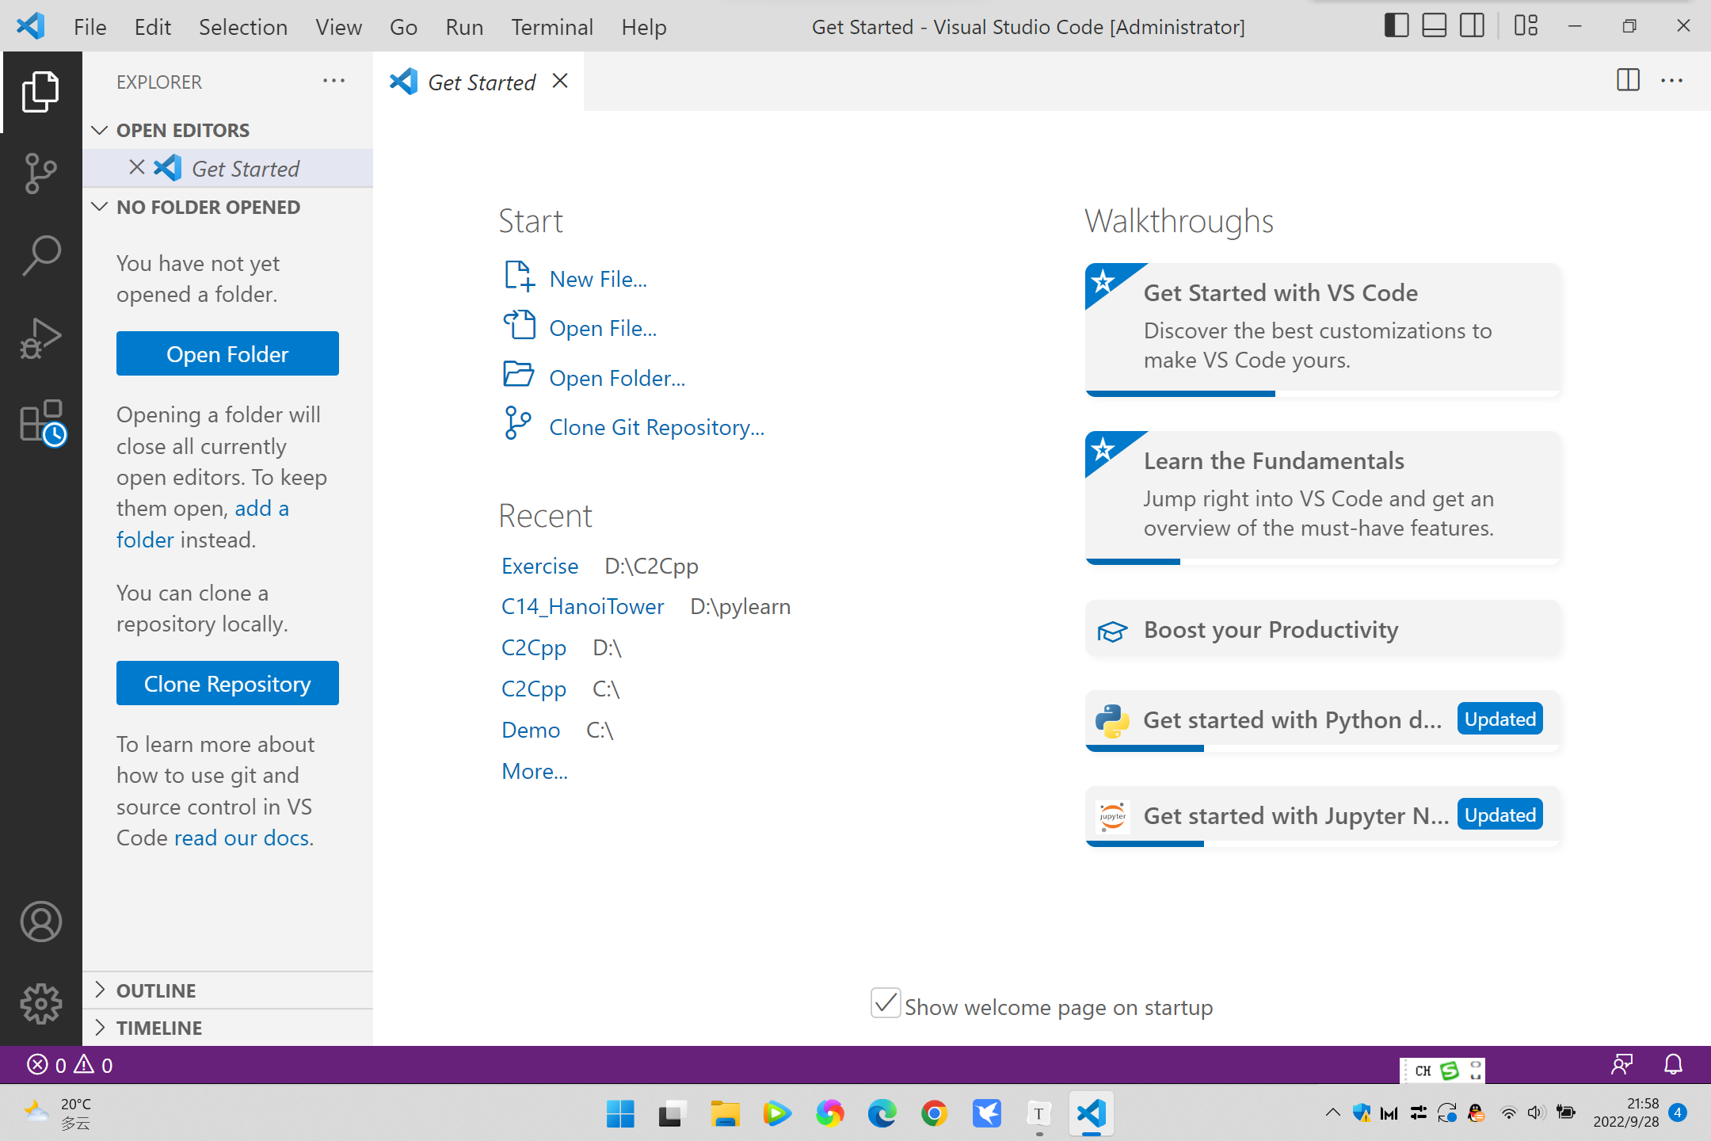The height and width of the screenshot is (1141, 1711).
Task: Open the notifications bell in status bar
Action: [x=1673, y=1065]
